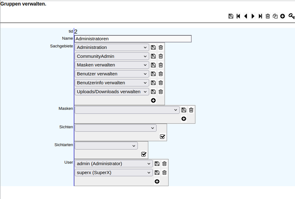Add another user to the group
The height and width of the screenshot is (199, 295).
tap(157, 181)
